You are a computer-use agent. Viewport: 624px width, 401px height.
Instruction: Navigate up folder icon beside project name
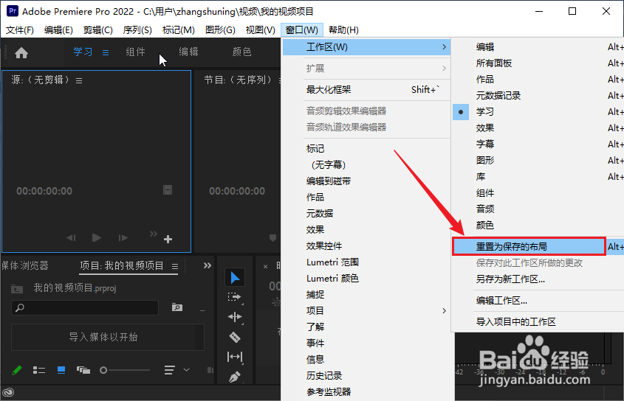[x=17, y=288]
